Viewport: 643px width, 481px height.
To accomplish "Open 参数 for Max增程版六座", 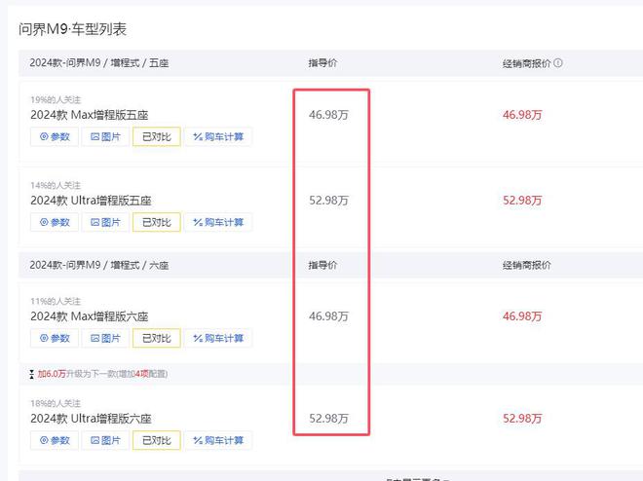I will point(55,339).
